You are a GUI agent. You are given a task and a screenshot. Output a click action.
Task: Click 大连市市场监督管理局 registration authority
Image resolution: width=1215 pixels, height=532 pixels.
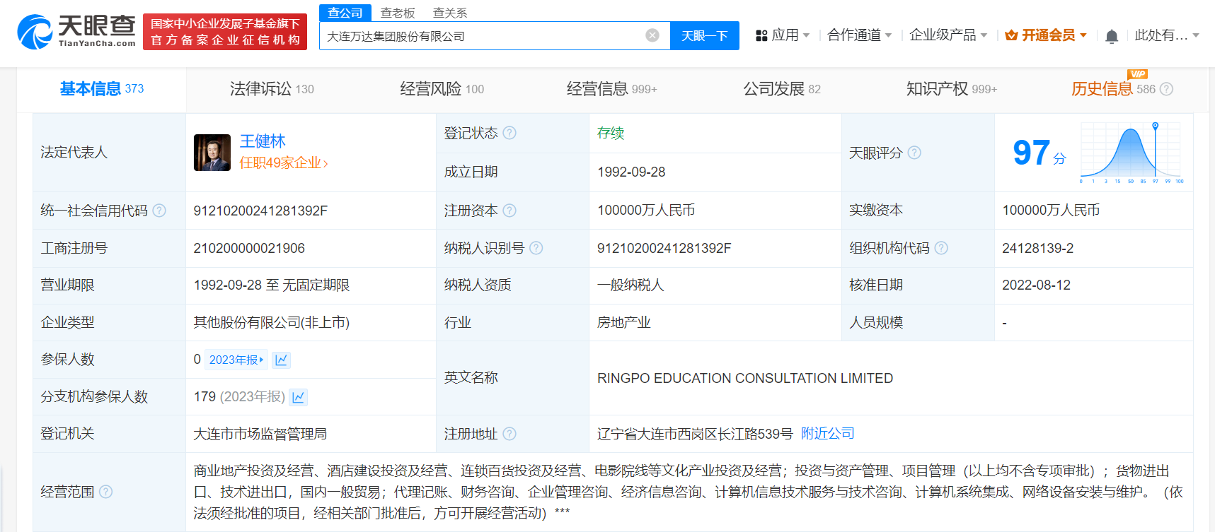(260, 434)
